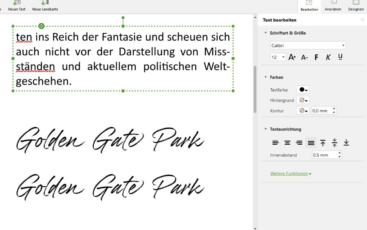Collapse the Schriftart & Größe section

point(265,33)
